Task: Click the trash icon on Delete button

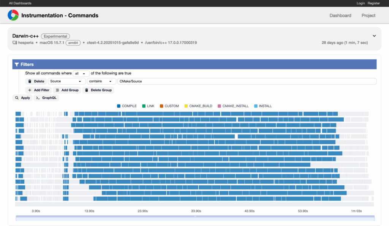Action: click(30, 81)
